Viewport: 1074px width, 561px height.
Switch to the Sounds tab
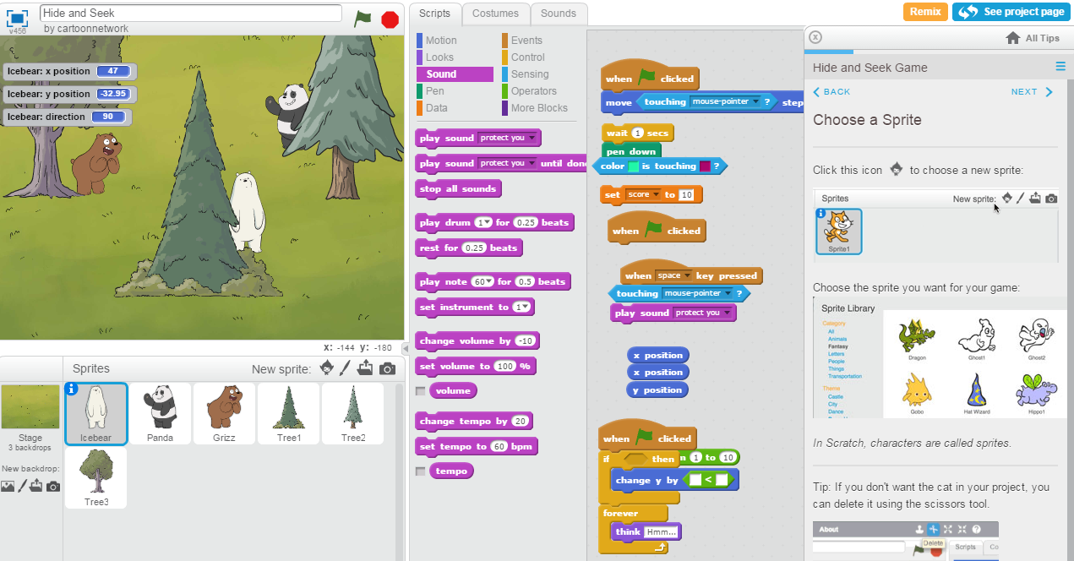tap(559, 14)
